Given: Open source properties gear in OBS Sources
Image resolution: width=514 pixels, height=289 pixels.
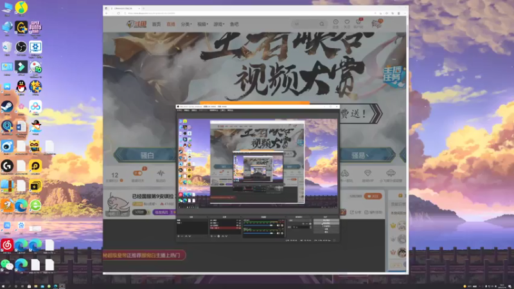Looking at the screenshot, I should [x=218, y=236].
